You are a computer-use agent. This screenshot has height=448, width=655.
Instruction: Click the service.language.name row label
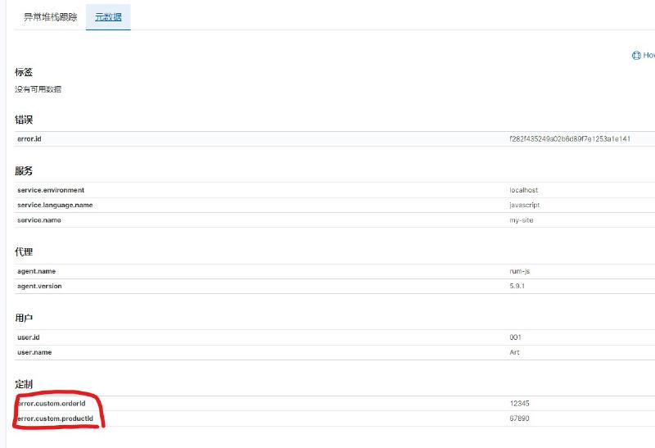pyautogui.click(x=55, y=205)
